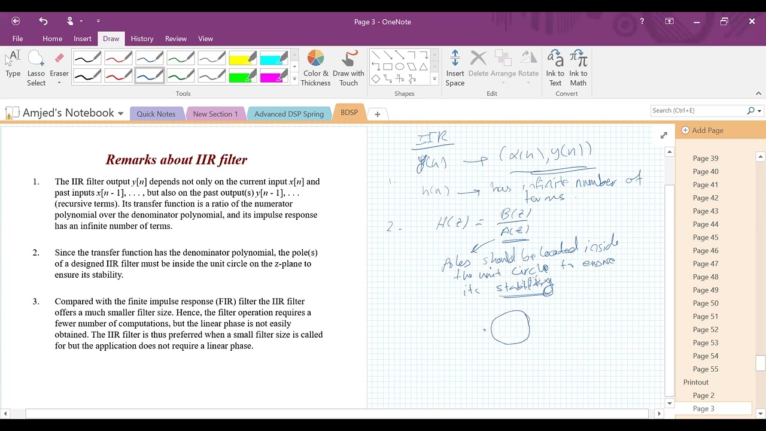766x431 pixels.
Task: Open the Eraser options dropdown arrow
Action: pyautogui.click(x=59, y=83)
